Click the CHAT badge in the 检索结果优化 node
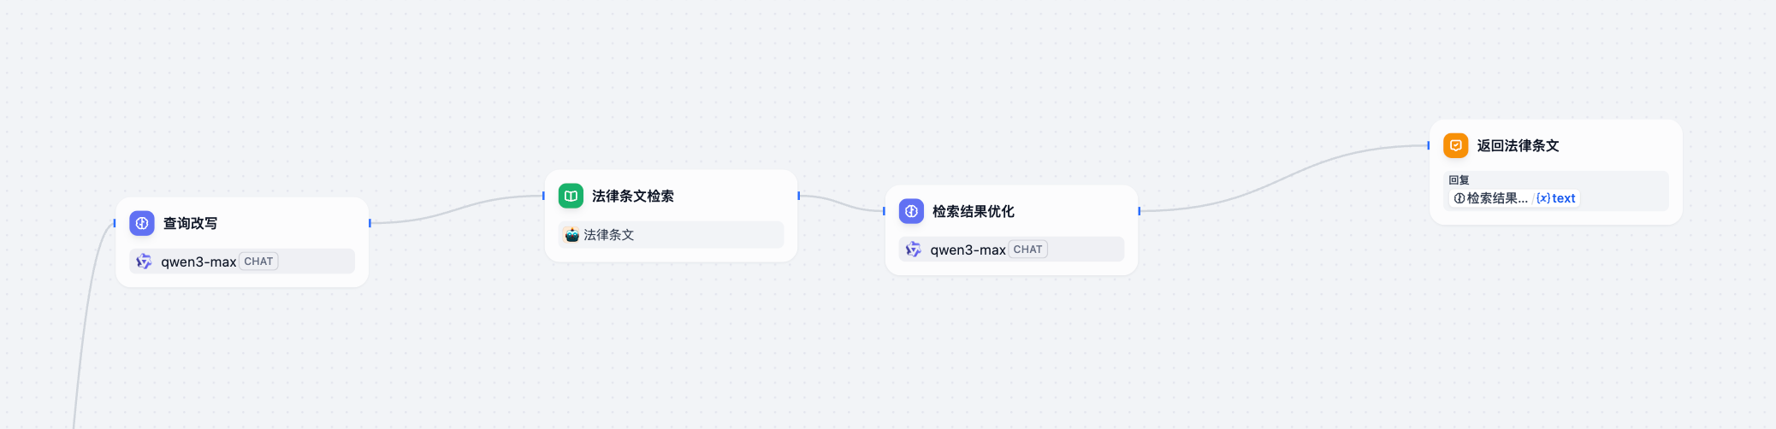The image size is (1776, 429). [1027, 250]
